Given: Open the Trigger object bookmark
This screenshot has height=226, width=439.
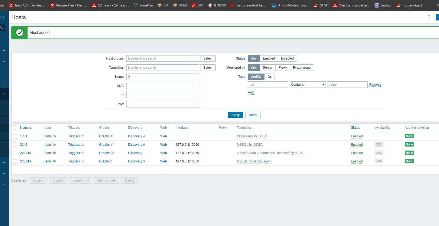Looking at the screenshot, I should point(409,5).
